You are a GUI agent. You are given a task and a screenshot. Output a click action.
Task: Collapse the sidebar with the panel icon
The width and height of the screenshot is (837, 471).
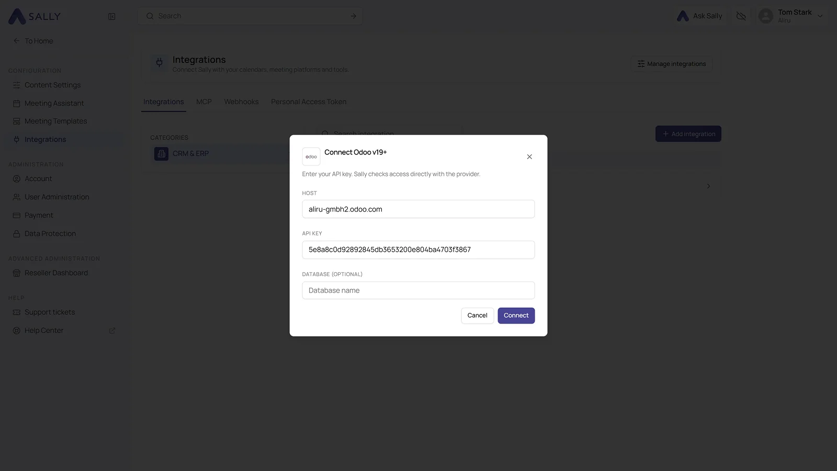click(x=112, y=16)
